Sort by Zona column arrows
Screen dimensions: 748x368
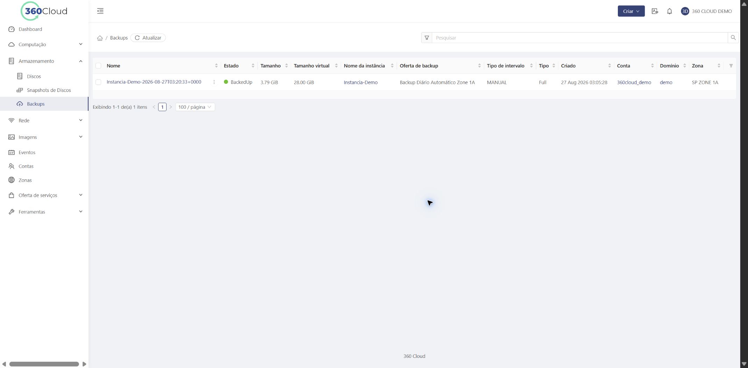tap(719, 66)
